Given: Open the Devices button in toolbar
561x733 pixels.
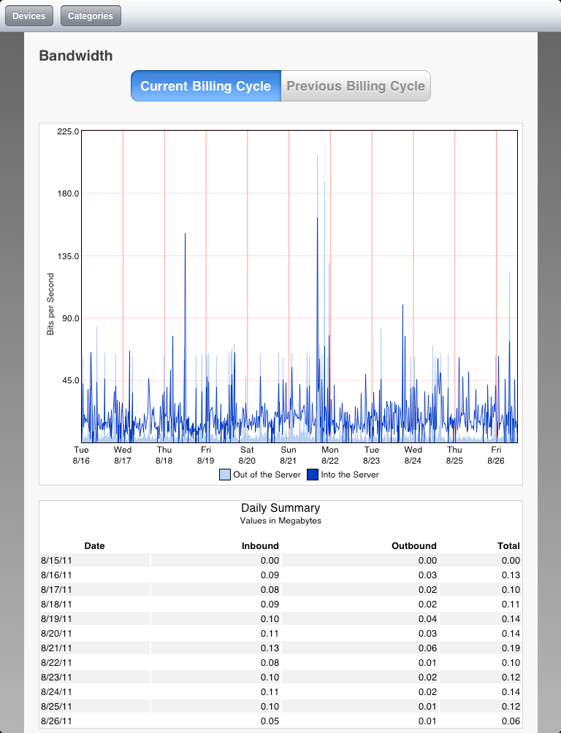Looking at the screenshot, I should 29,16.
